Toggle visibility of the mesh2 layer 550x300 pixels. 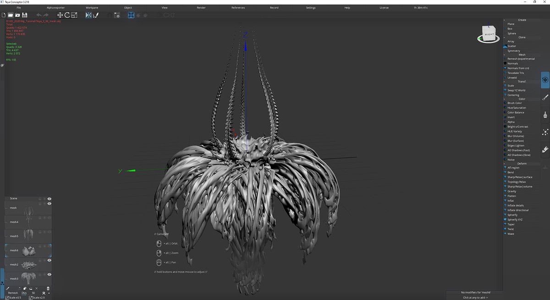49,260
